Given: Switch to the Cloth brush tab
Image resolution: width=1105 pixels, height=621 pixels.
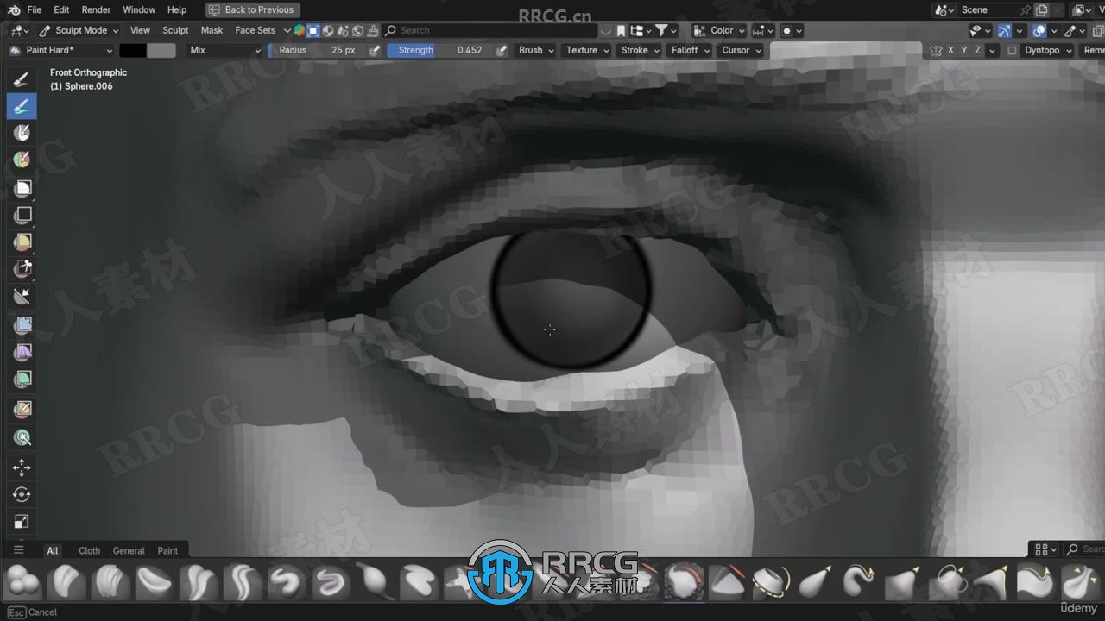Looking at the screenshot, I should tap(89, 550).
